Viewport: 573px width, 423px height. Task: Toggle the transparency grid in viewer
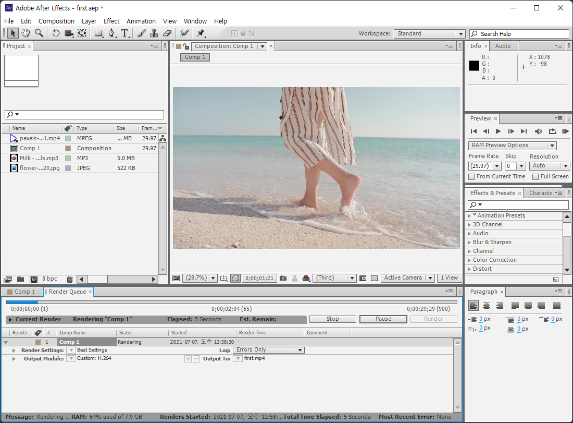(x=374, y=278)
